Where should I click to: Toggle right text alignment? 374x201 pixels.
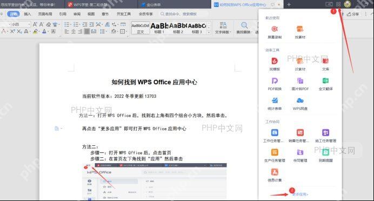coord(80,31)
